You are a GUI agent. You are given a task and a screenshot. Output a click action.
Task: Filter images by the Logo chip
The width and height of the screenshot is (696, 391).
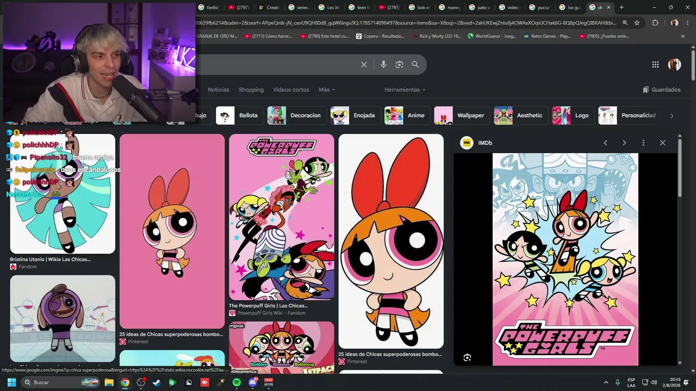[573, 115]
